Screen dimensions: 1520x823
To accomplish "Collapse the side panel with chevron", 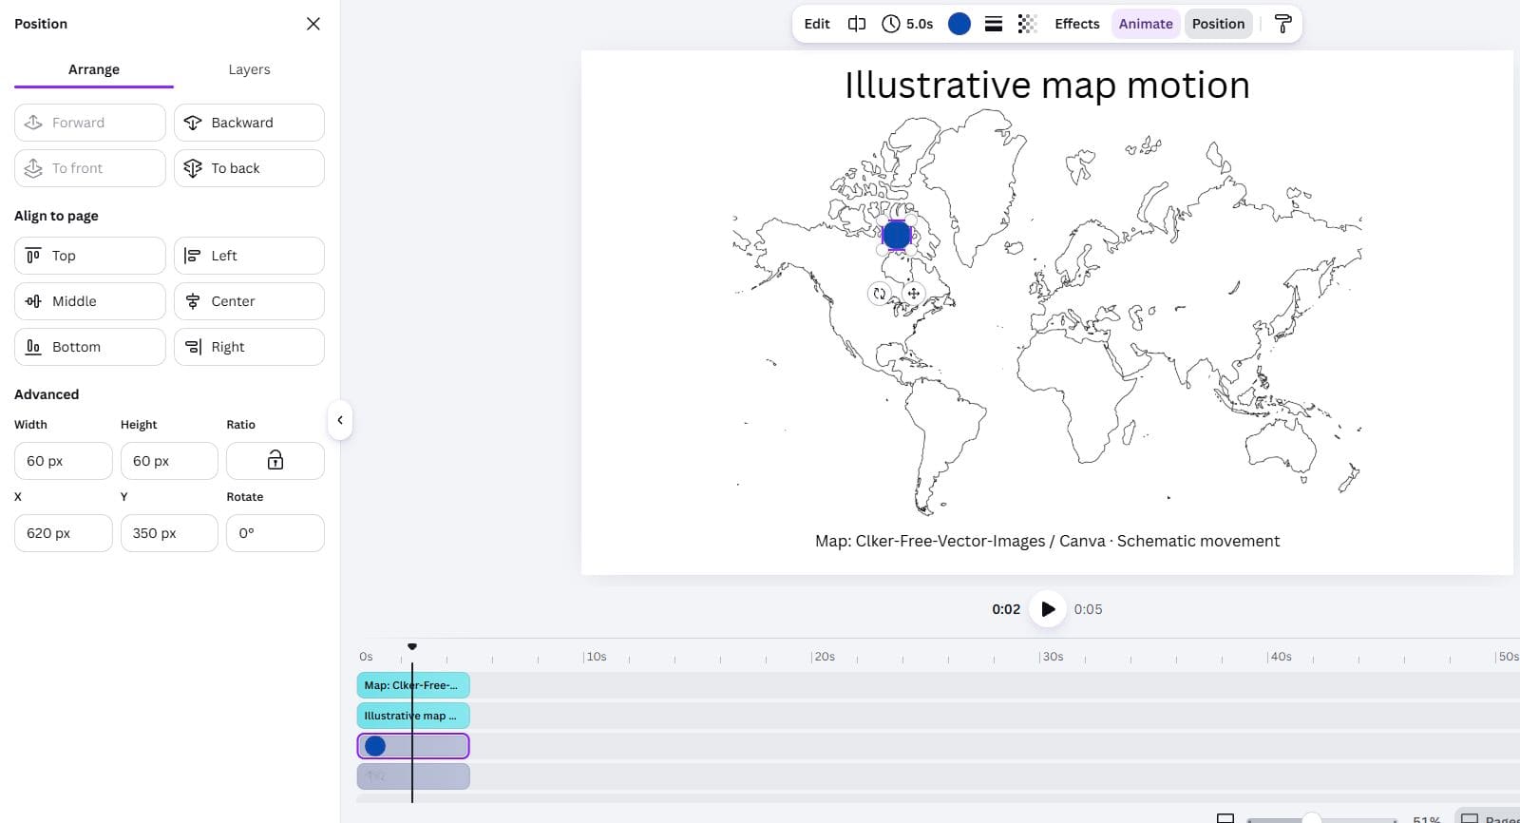I will point(340,420).
